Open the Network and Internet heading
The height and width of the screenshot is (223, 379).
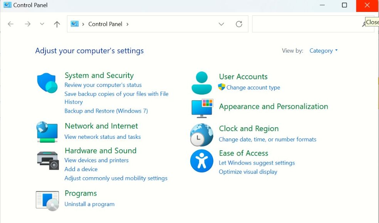pyautogui.click(x=101, y=126)
